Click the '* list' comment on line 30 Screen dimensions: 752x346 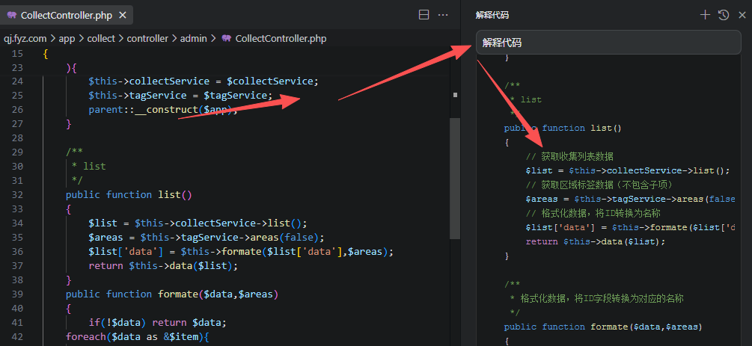tap(88, 167)
